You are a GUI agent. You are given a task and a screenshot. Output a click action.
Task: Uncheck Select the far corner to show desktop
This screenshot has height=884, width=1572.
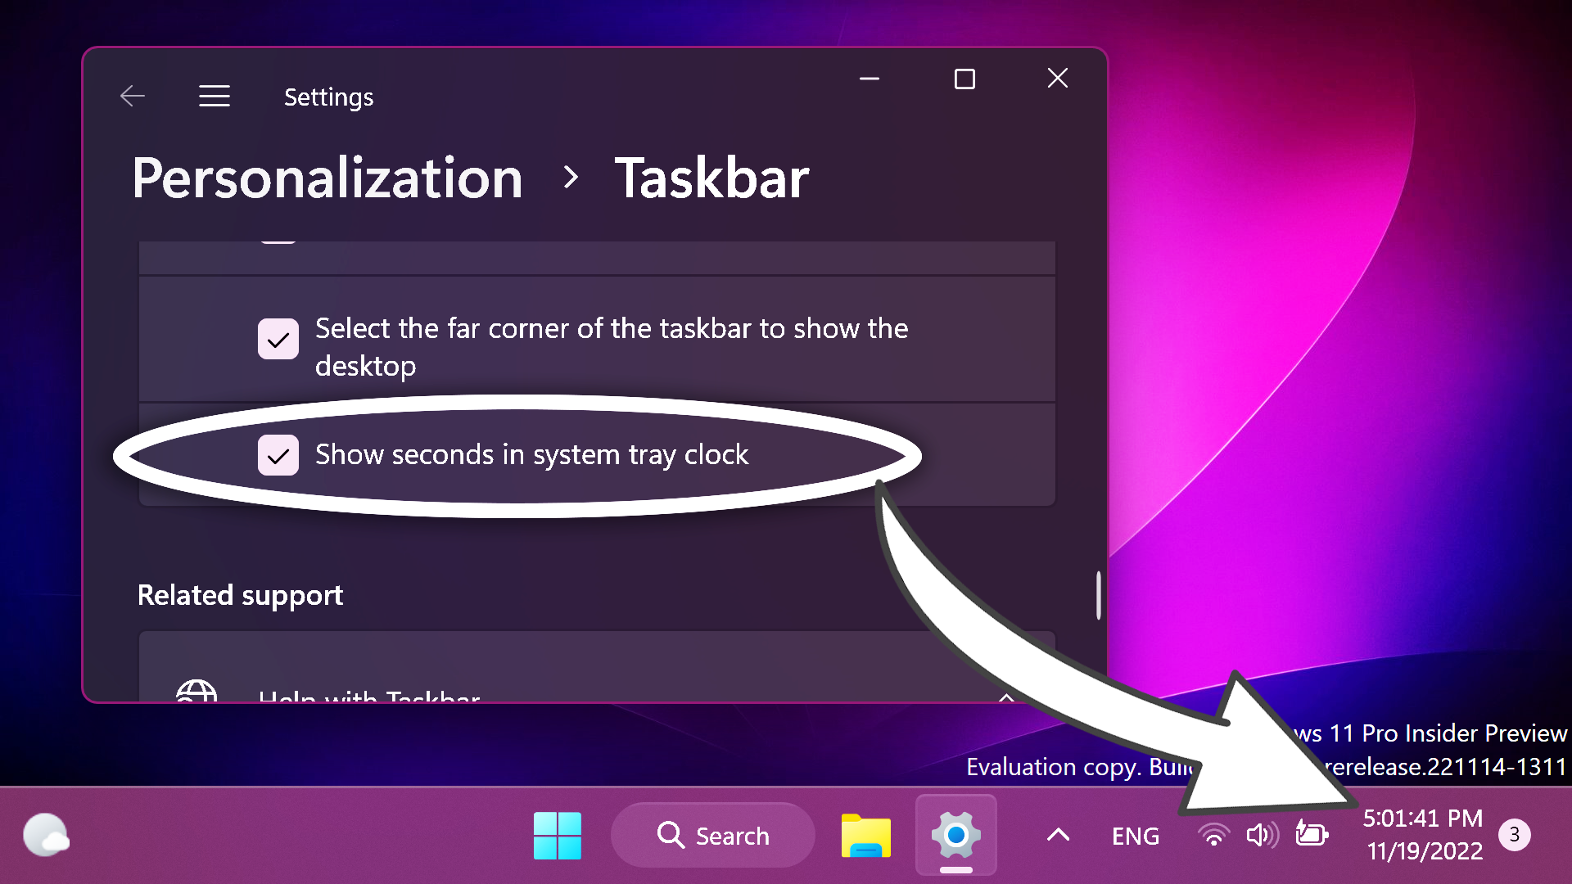tap(278, 339)
